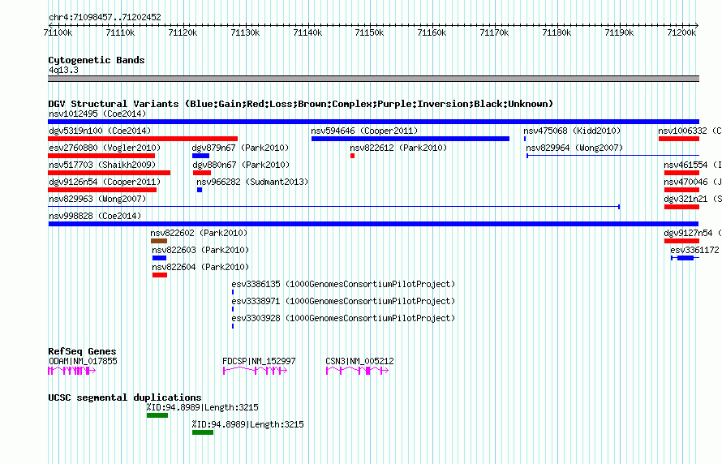This screenshot has height=464, width=722.
Task: Click the 71200k ruler tick label
Action: tap(681, 32)
